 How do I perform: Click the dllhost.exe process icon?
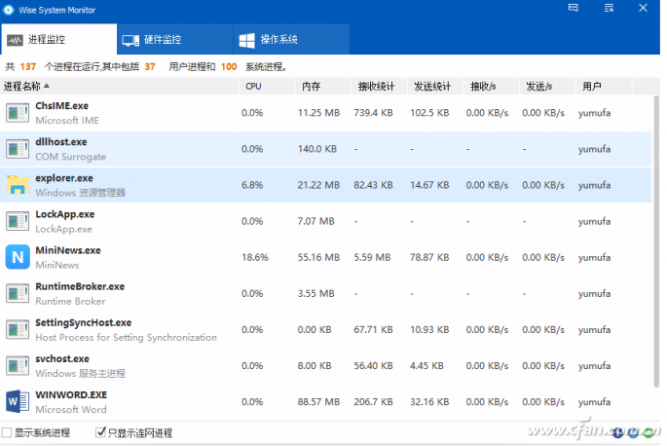[x=18, y=149]
